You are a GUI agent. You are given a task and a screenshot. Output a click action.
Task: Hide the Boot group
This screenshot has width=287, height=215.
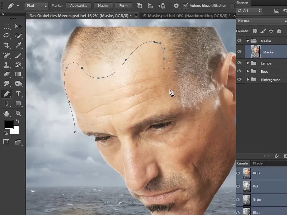click(239, 71)
